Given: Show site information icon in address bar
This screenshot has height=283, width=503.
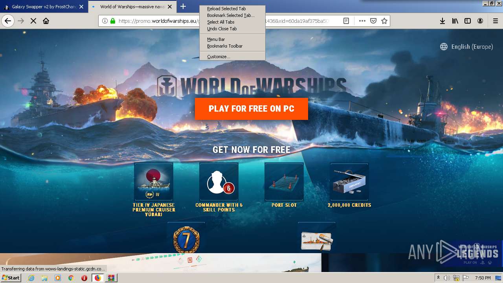Looking at the screenshot, I should [105, 21].
